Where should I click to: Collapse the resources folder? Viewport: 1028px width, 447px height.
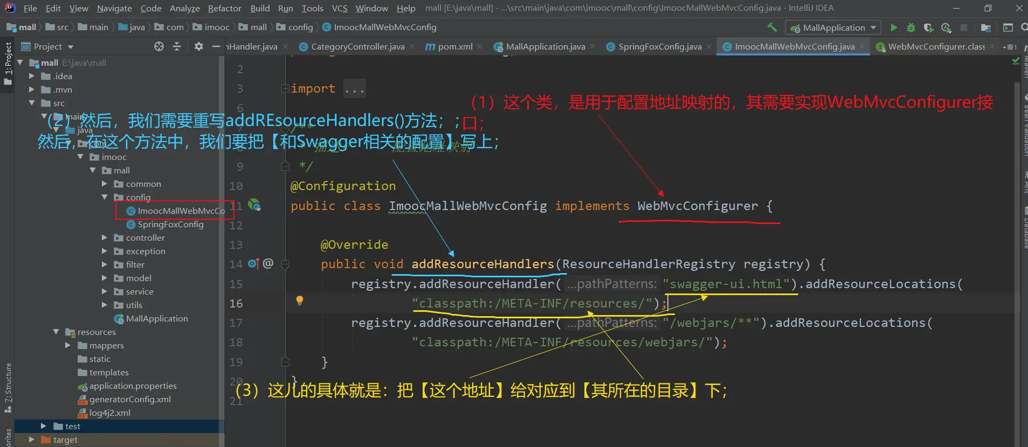click(56, 332)
